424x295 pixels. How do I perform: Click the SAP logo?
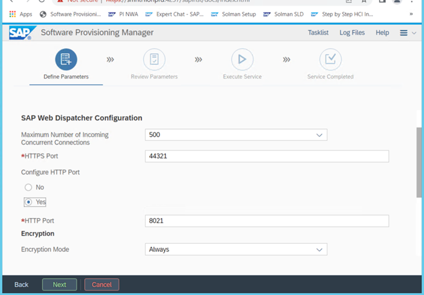22,32
